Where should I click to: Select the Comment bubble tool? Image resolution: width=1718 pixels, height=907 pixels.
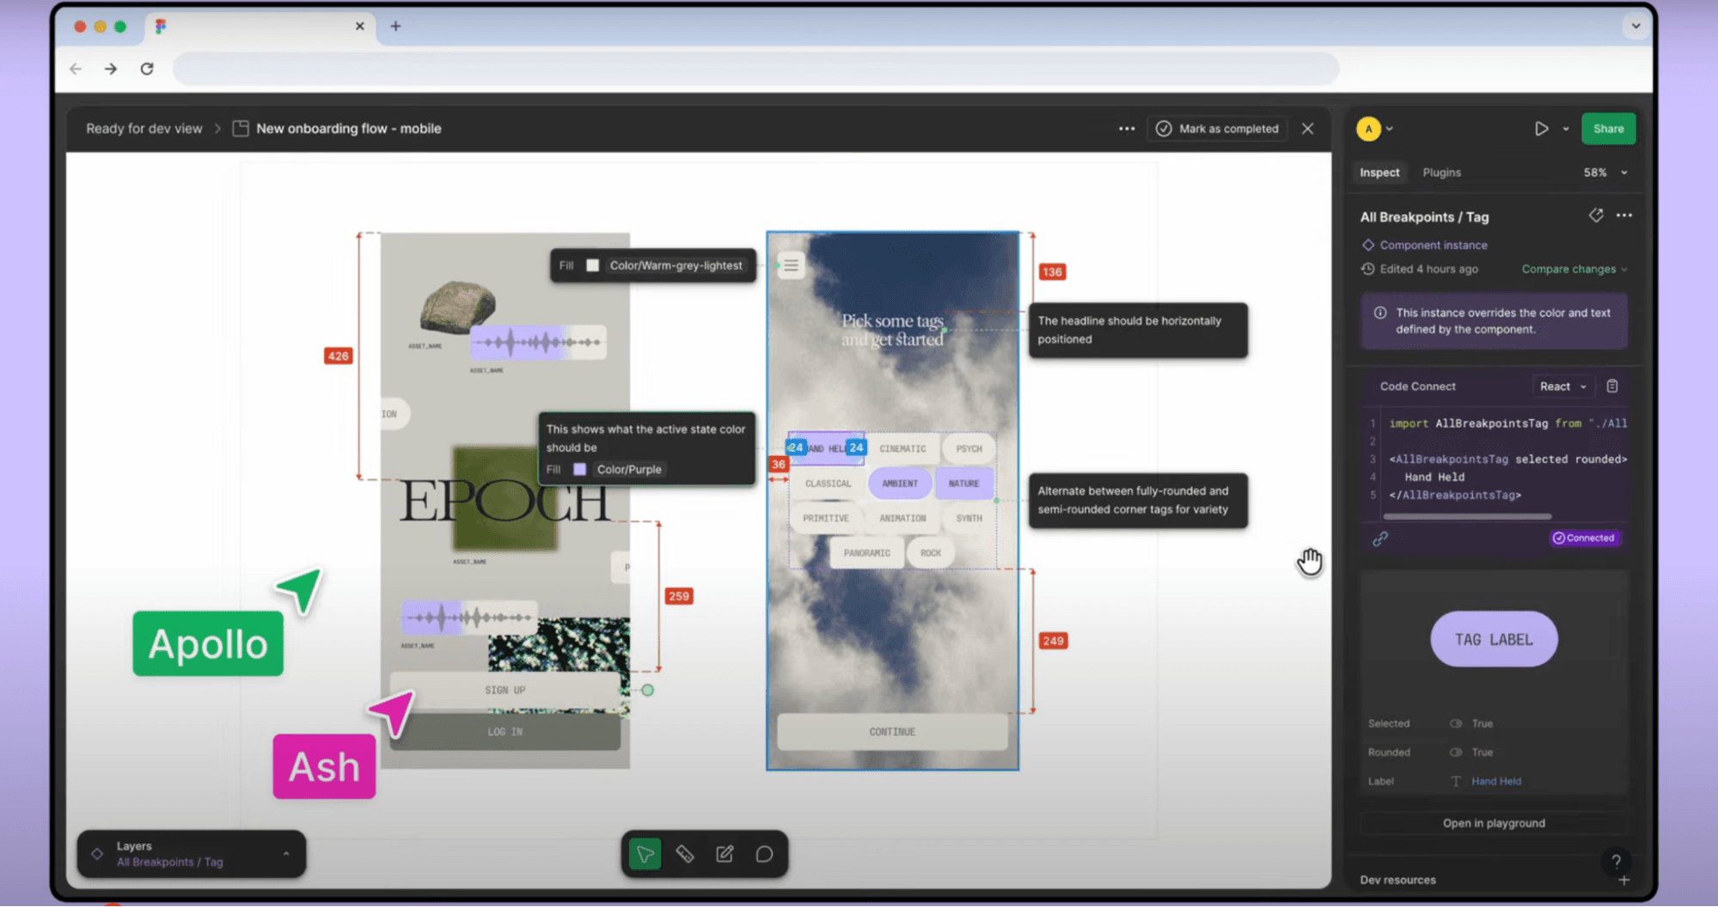764,854
